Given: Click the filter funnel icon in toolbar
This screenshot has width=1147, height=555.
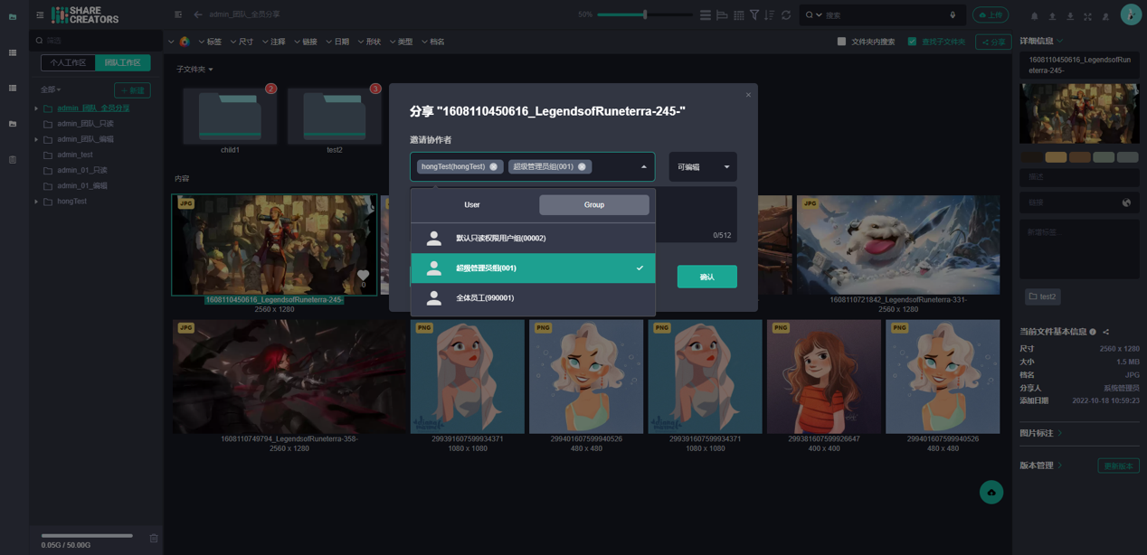Looking at the screenshot, I should [x=754, y=15].
